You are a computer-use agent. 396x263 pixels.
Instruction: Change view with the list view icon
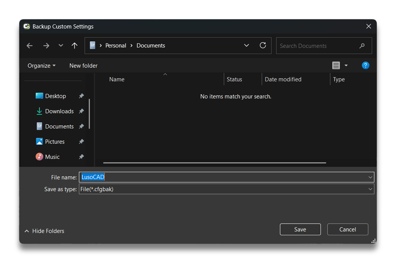point(336,66)
